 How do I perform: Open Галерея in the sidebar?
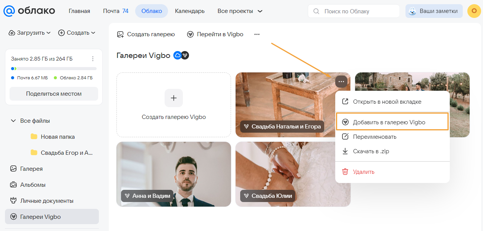click(x=31, y=168)
